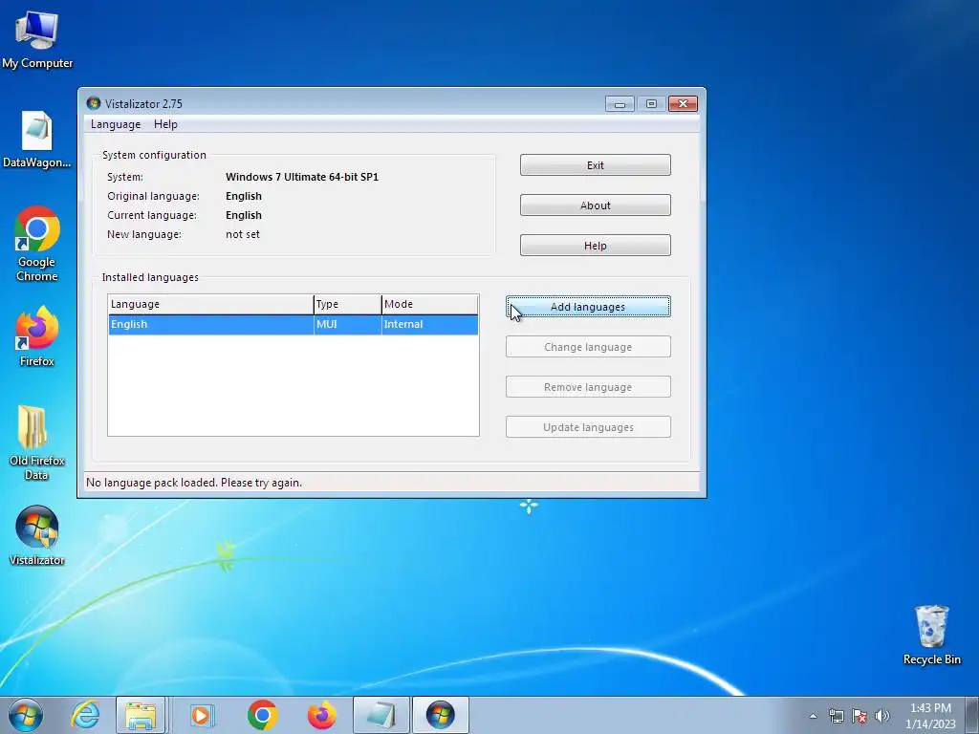The image size is (979, 734).
Task: Select Vistalizator desktop icon
Action: [37, 535]
